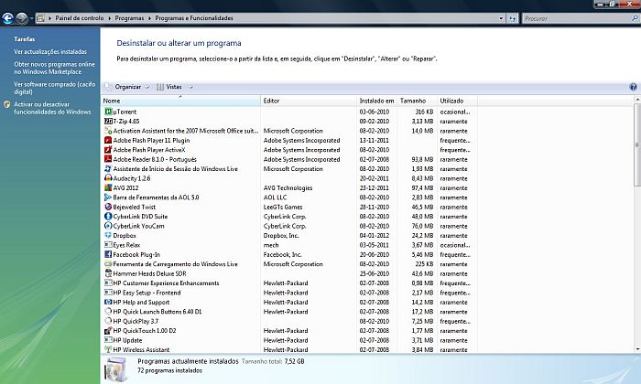This screenshot has height=384, width=641.
Task: Click the Facebook Plug-In icon
Action: coord(107,254)
